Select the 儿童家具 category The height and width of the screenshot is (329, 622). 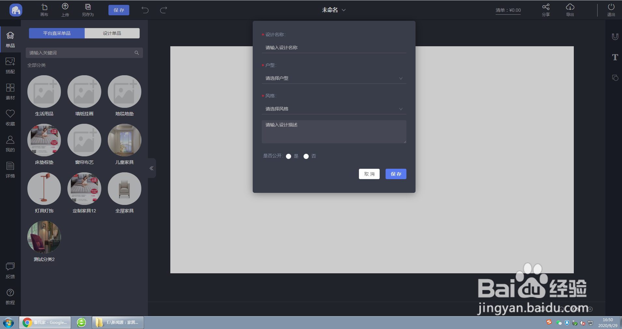[124, 144]
